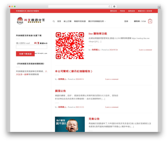Open the 購物車 / NT$0 cart link
The height and width of the screenshot is (142, 168).
(140, 21)
